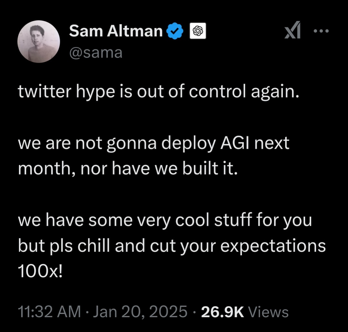This screenshot has height=332, width=348.
Task: Expand tweet actions via the ellipsis
Action: tap(321, 31)
